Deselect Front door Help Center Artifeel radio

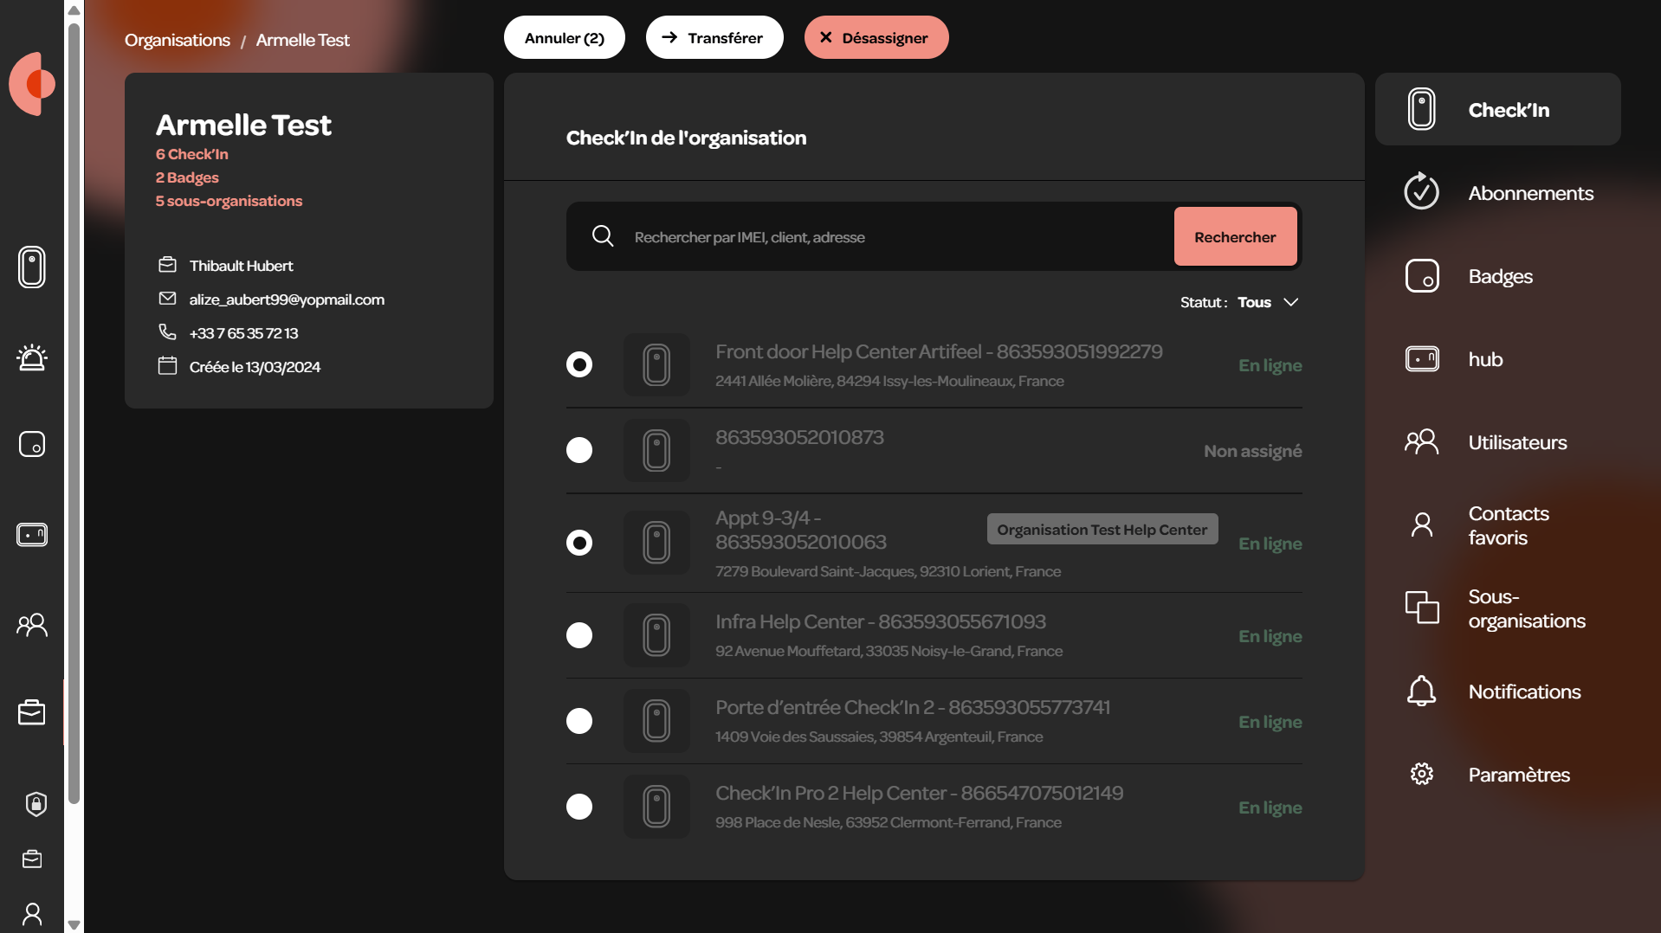[579, 364]
